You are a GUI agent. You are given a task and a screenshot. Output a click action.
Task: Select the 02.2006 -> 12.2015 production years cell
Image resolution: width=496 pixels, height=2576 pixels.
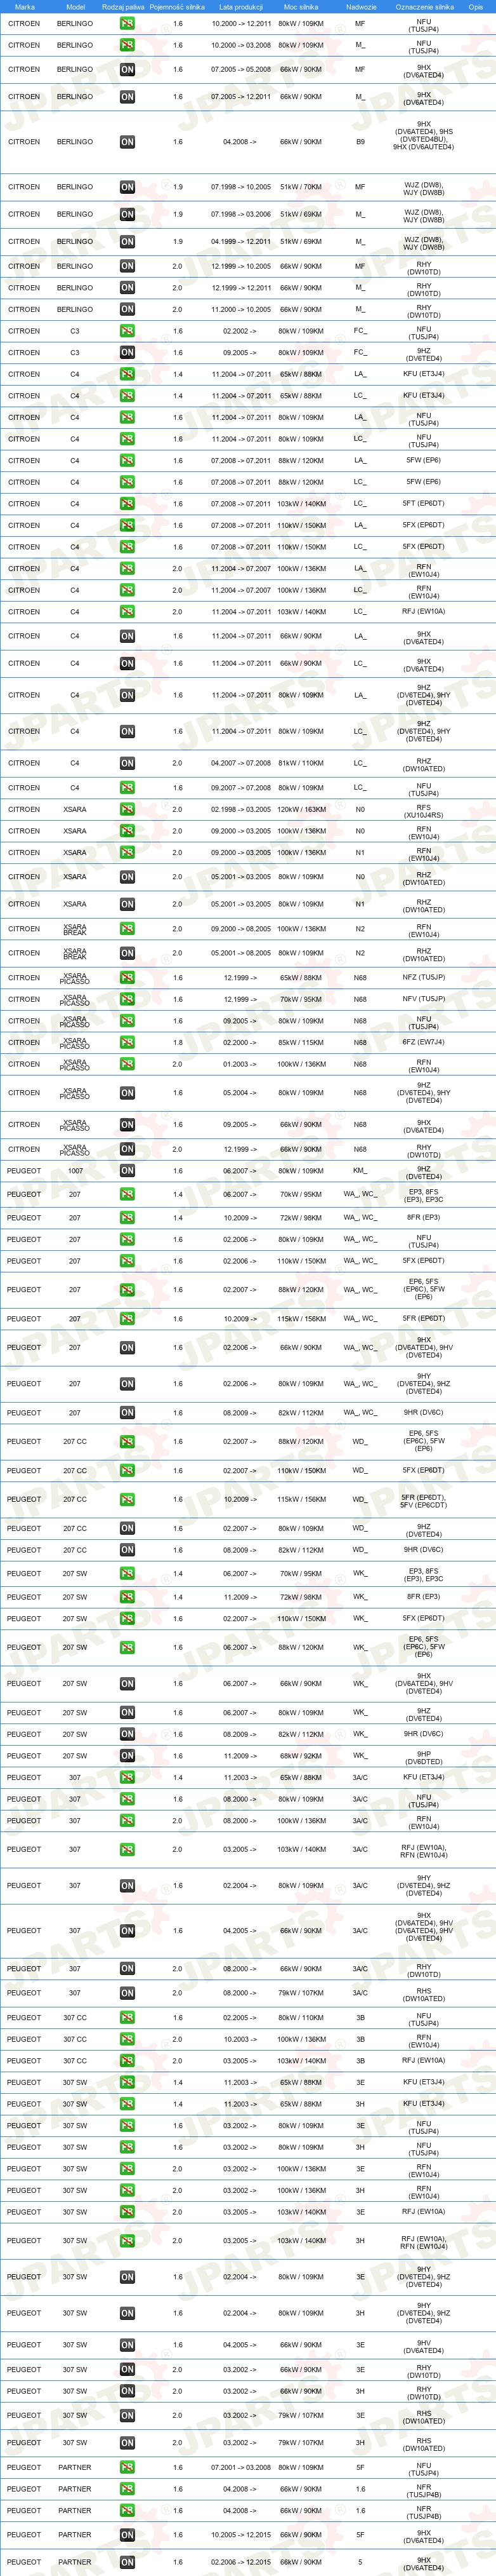coord(240,2562)
